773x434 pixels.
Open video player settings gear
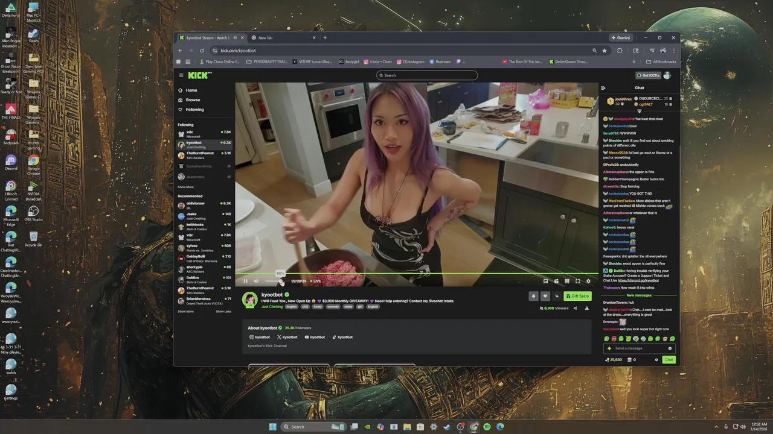588,281
